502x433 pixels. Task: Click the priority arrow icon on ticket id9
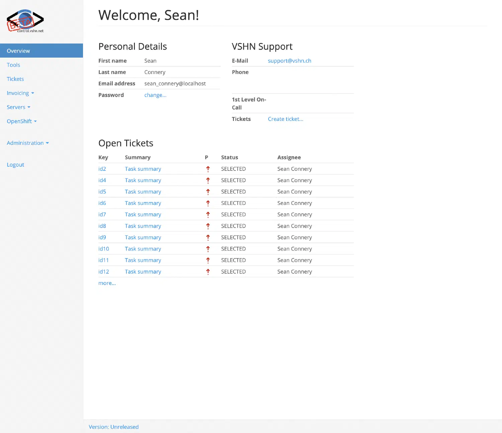[208, 237]
